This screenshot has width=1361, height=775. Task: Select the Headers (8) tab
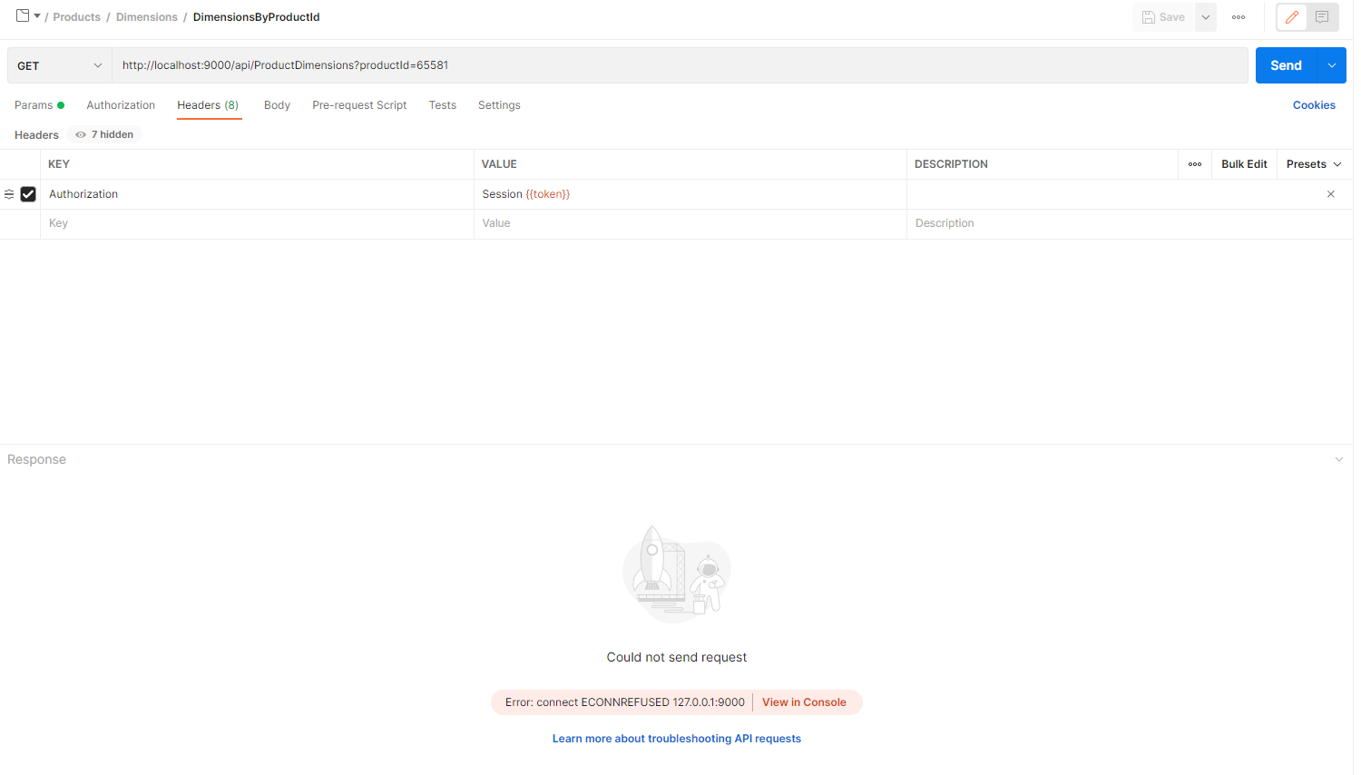[x=208, y=105]
